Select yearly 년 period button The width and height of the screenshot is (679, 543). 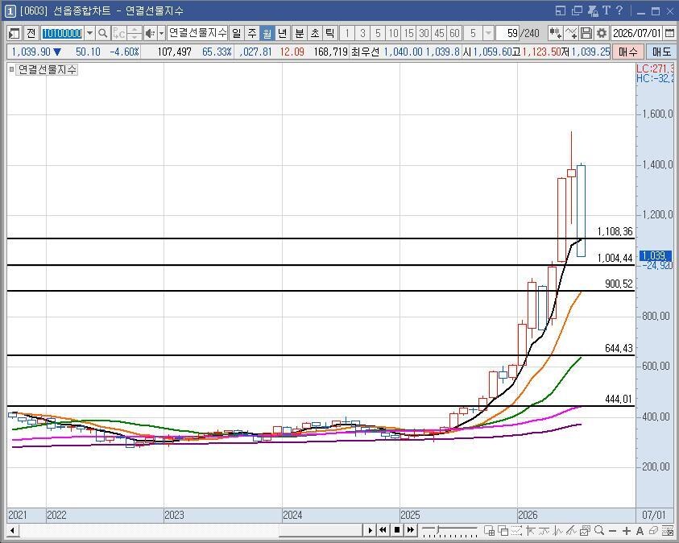coord(283,33)
